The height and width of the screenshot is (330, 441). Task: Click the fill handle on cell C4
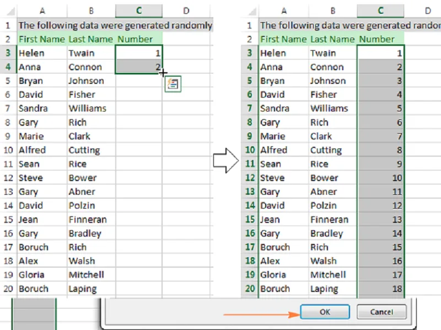[x=162, y=73]
